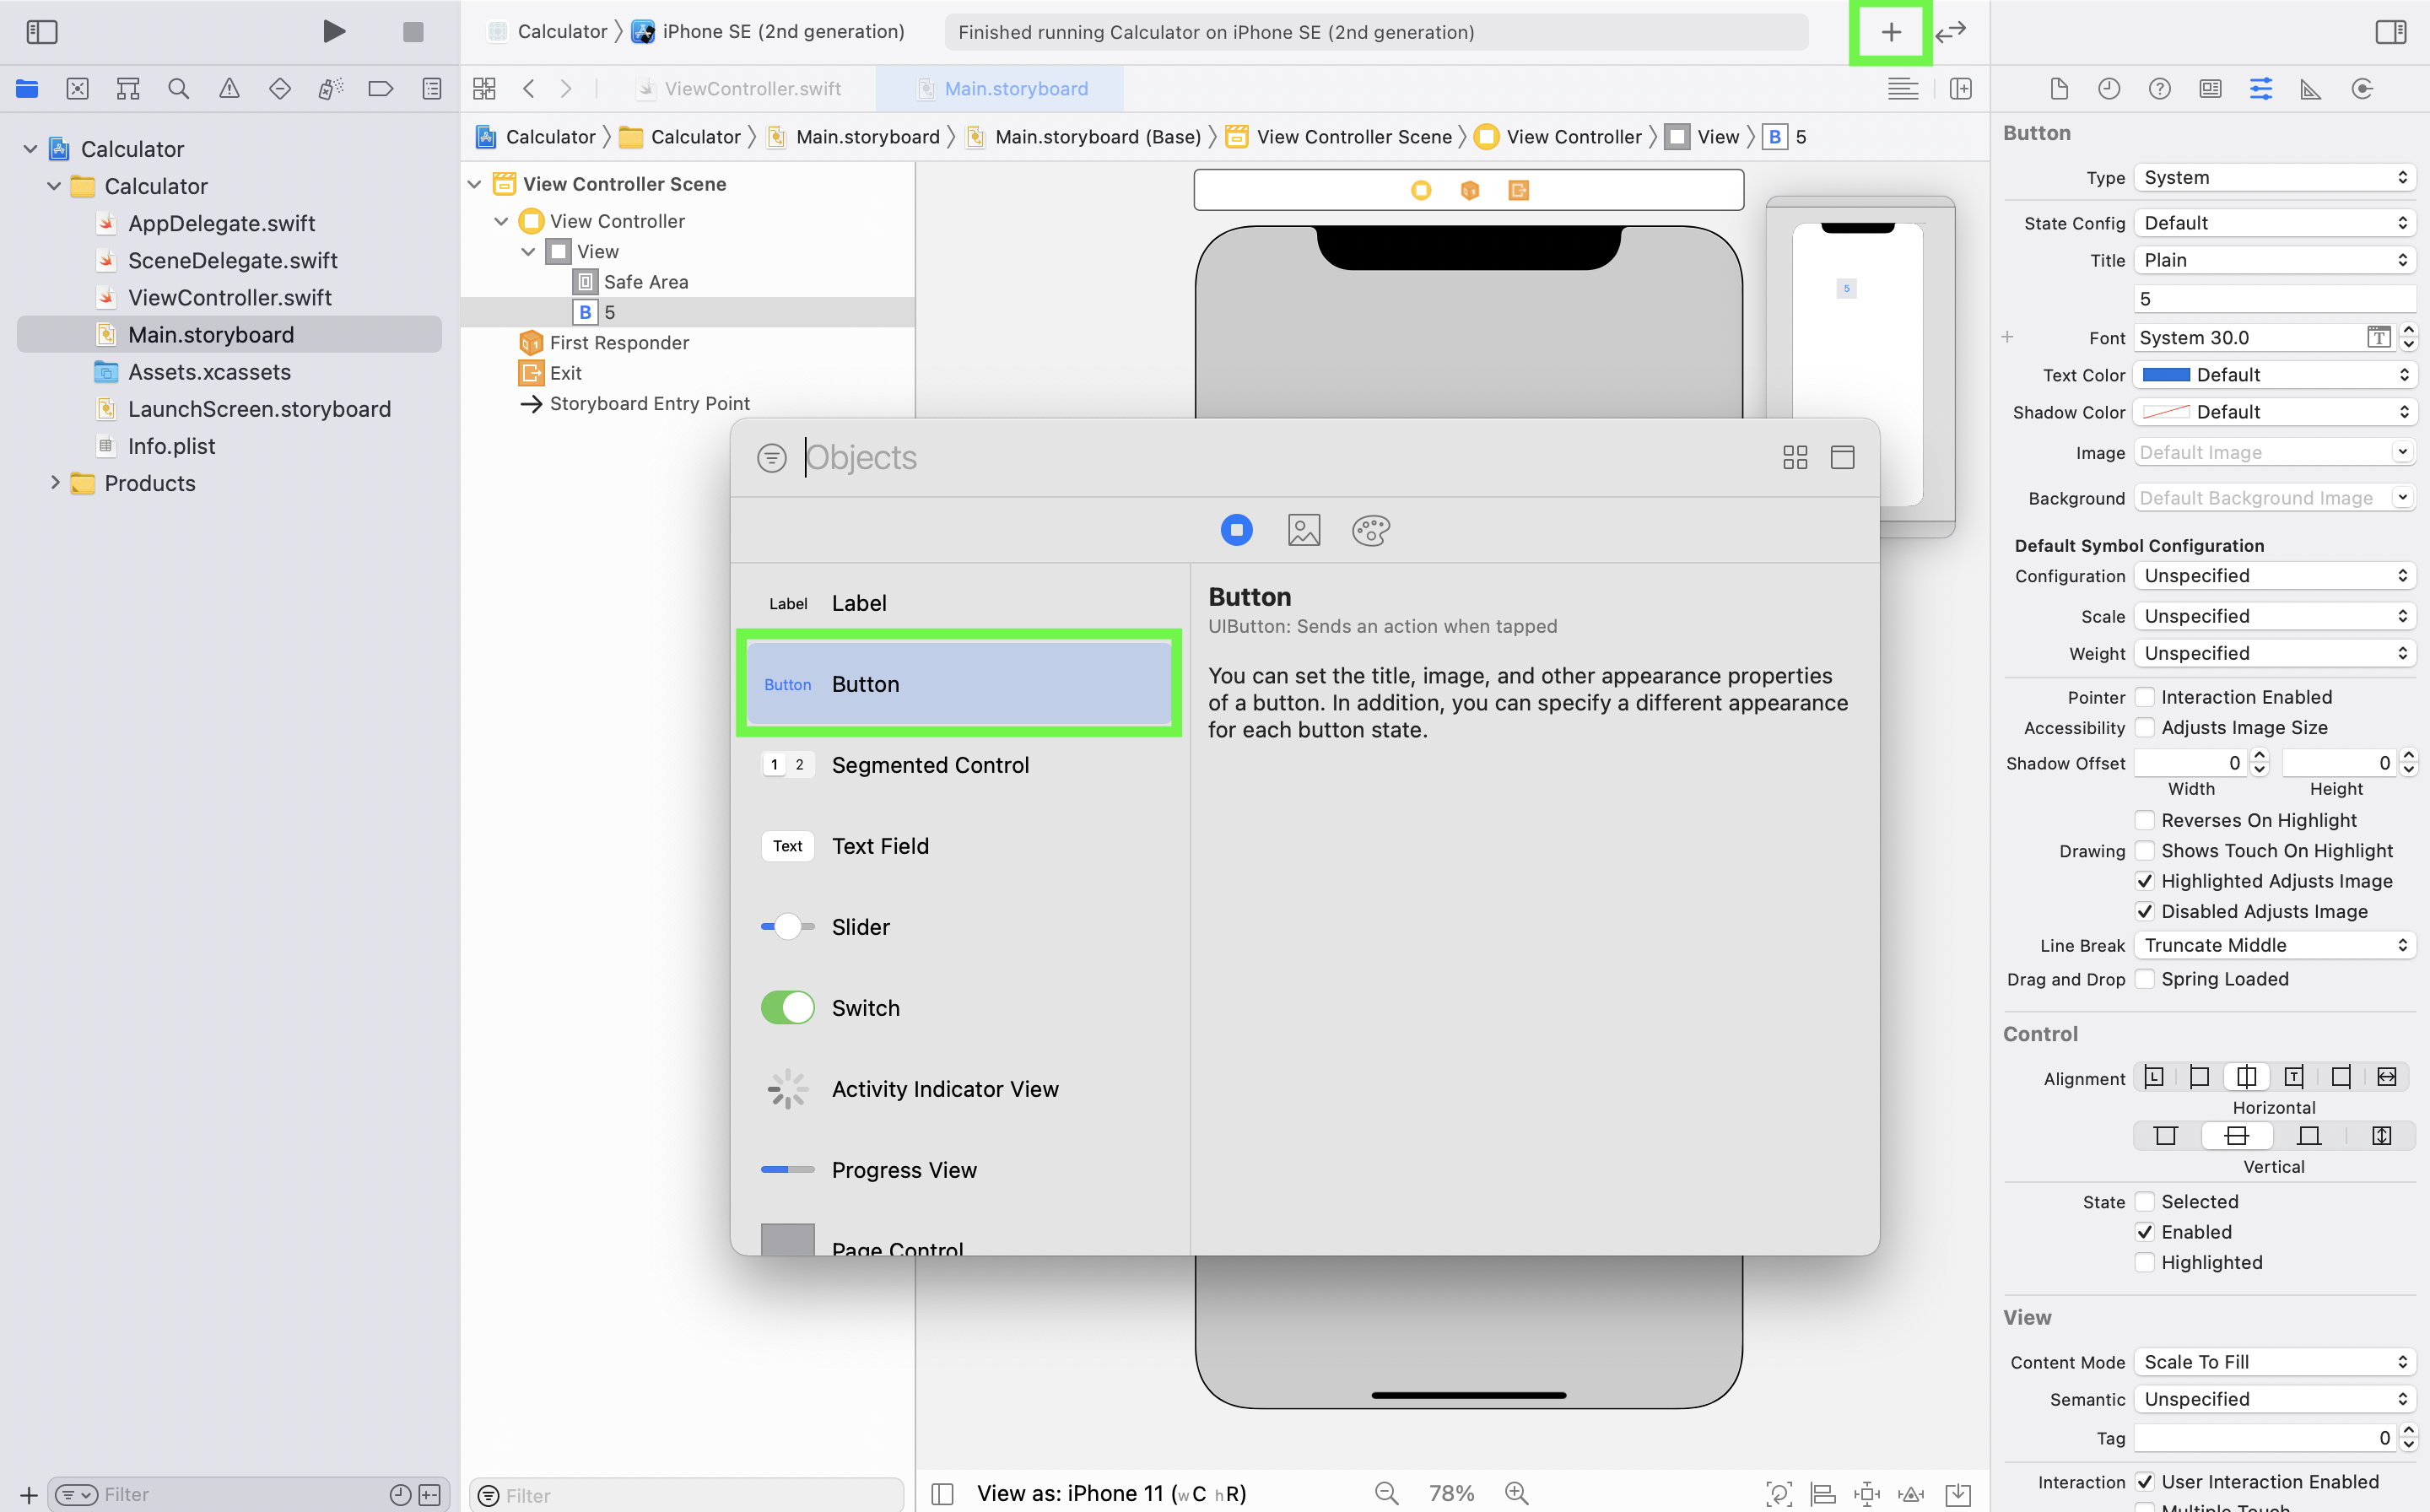Select the Segmented Control object
This screenshot has width=2430, height=1512.
[930, 765]
